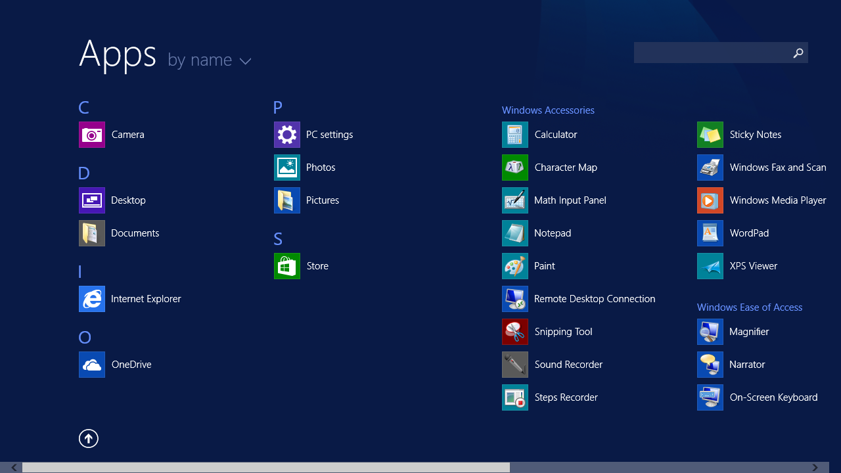Launch the Photos app icon
Screen dimensions: 841x473
point(287,168)
